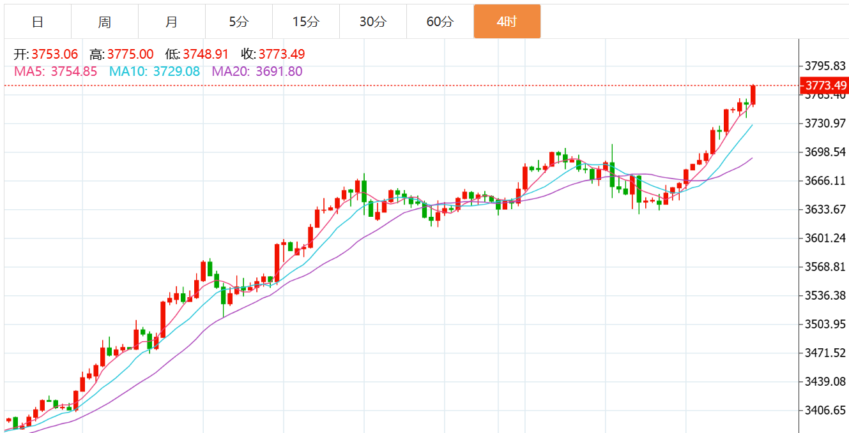Select the 15分 timeframe tab
The width and height of the screenshot is (849, 433).
coord(306,22)
